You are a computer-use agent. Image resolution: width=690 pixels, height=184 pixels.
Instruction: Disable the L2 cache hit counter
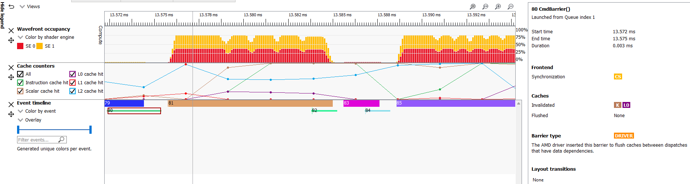(73, 91)
